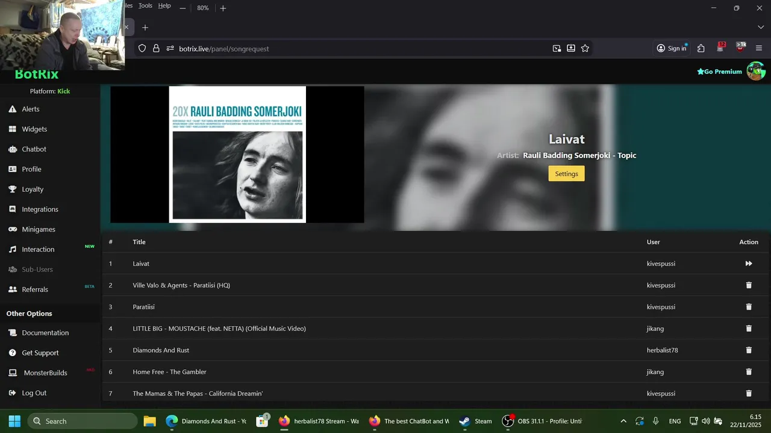
Task: Open Referrals in sidebar
Action: pos(35,289)
